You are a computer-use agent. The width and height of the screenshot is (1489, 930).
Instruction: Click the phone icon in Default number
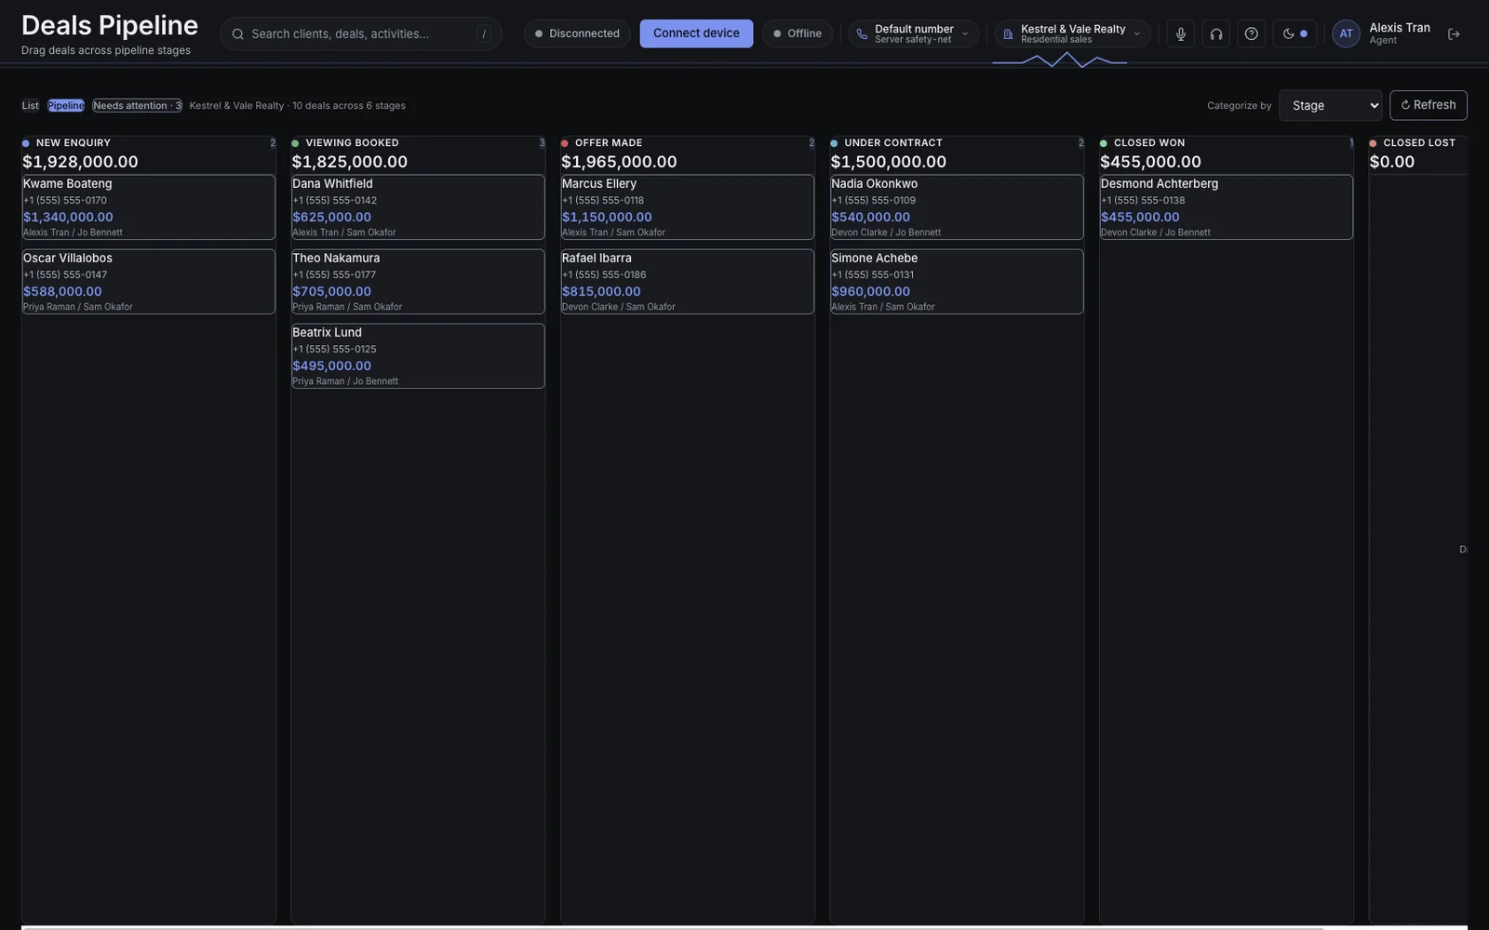tap(862, 33)
